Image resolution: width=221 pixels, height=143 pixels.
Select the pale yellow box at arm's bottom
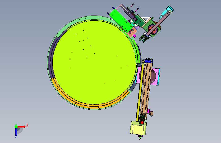tap(138, 128)
